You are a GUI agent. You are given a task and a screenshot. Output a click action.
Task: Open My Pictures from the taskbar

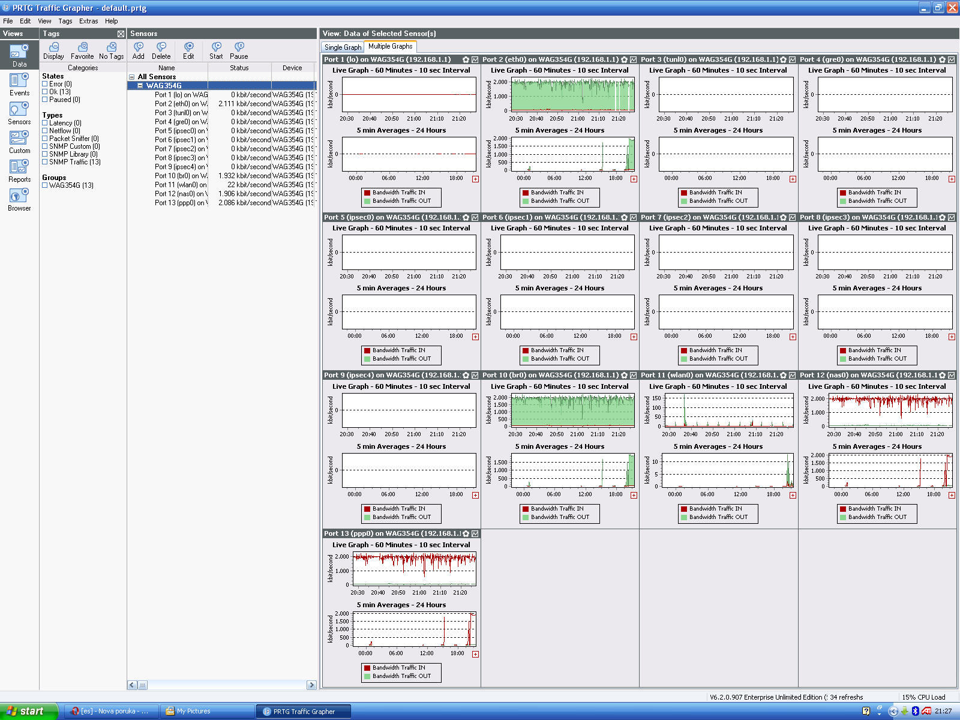click(208, 711)
